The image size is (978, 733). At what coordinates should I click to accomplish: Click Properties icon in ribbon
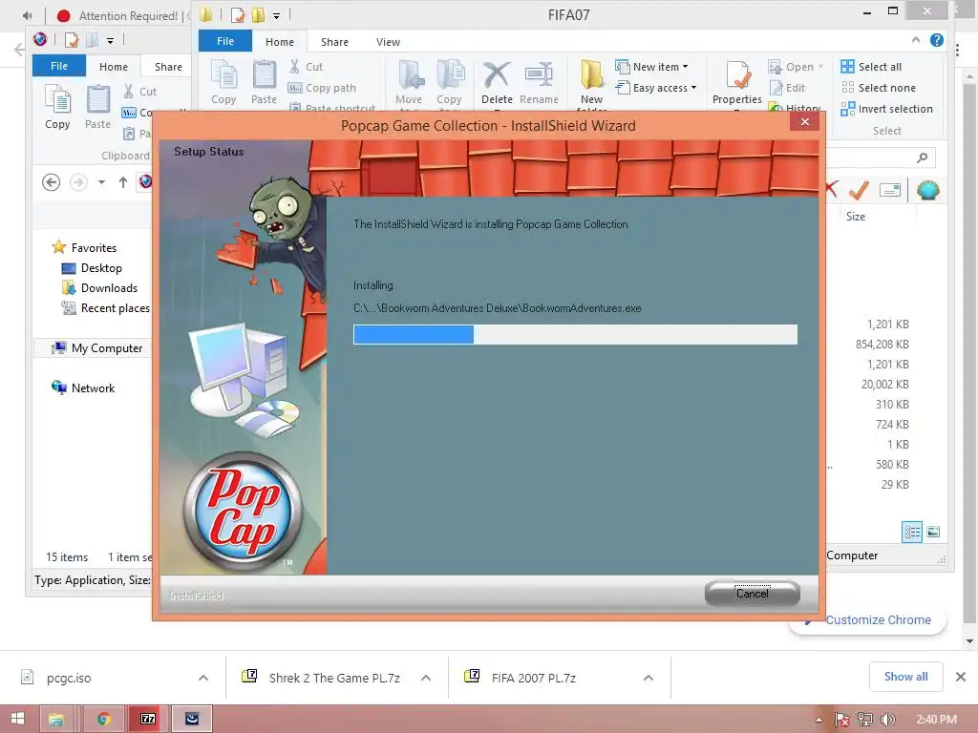point(737,83)
